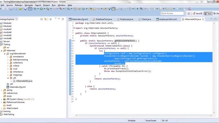
Task: Open Package Explorer View Menu triangle
Action: (x=55, y=18)
